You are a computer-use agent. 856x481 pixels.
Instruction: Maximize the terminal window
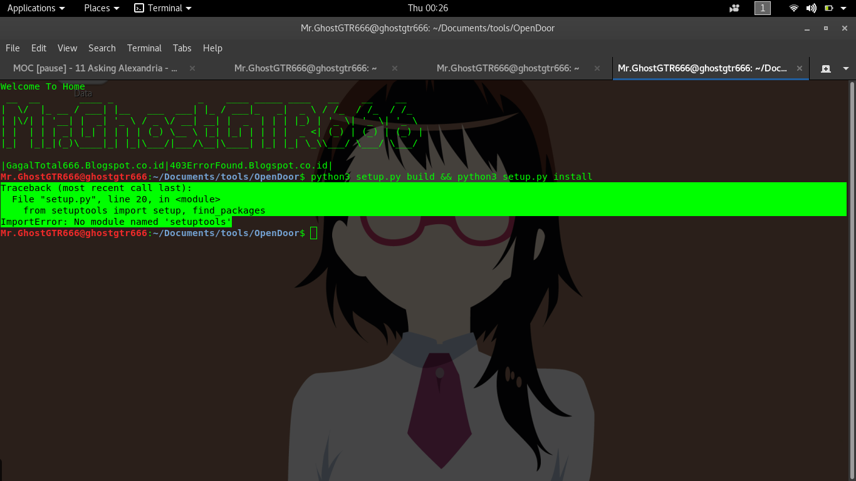point(826,28)
